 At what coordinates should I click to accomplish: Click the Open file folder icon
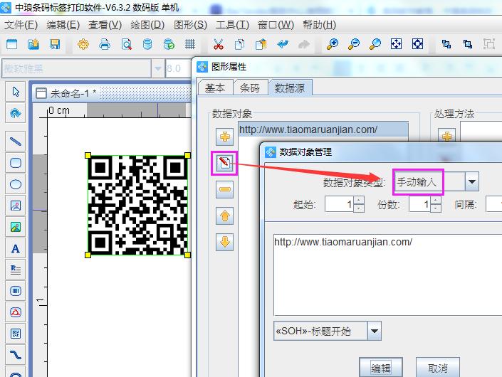coord(33,44)
